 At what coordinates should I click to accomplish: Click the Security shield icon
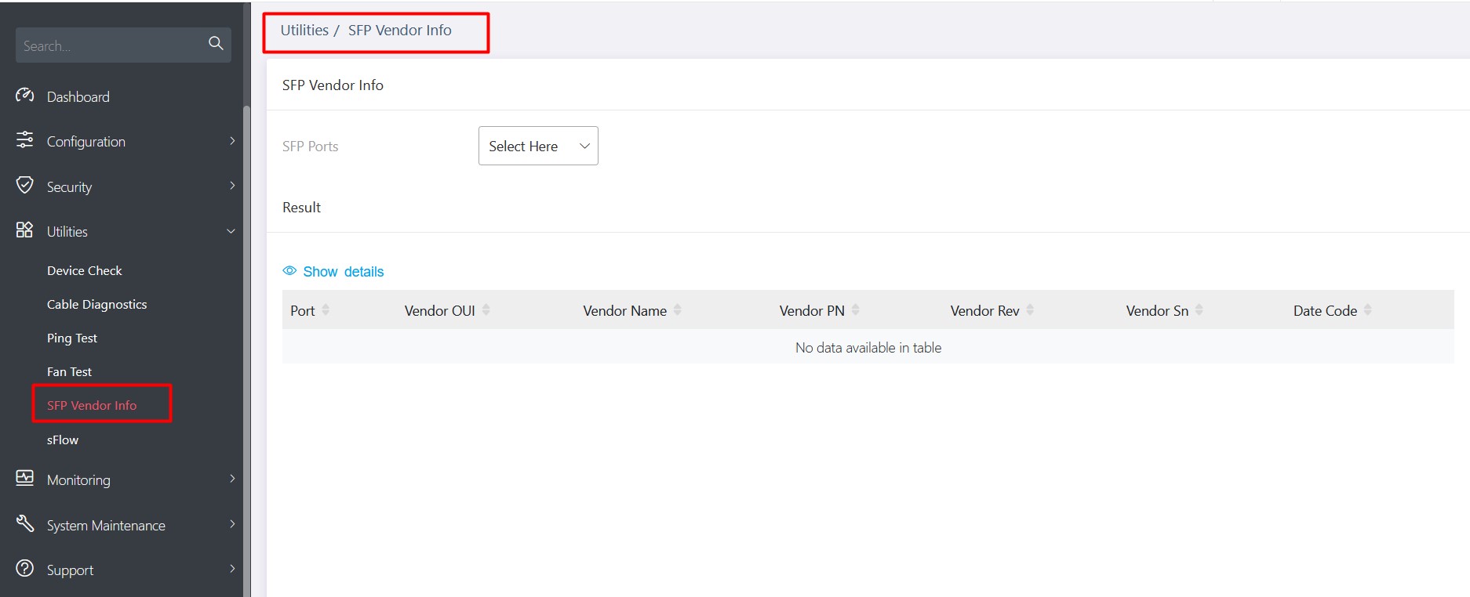(25, 186)
